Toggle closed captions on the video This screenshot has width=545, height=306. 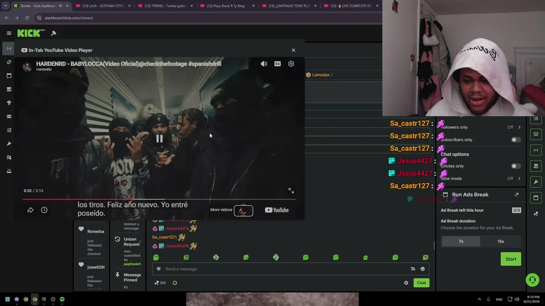pyautogui.click(x=278, y=64)
